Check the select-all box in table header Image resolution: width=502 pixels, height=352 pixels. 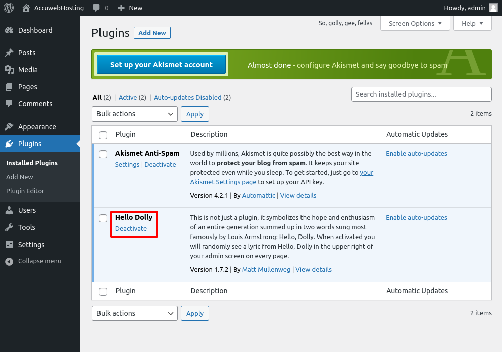[x=103, y=135]
